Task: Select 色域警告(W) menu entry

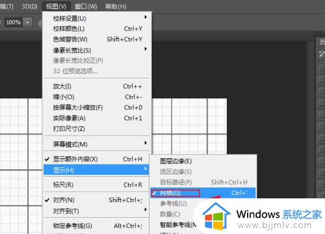Action: 97,40
